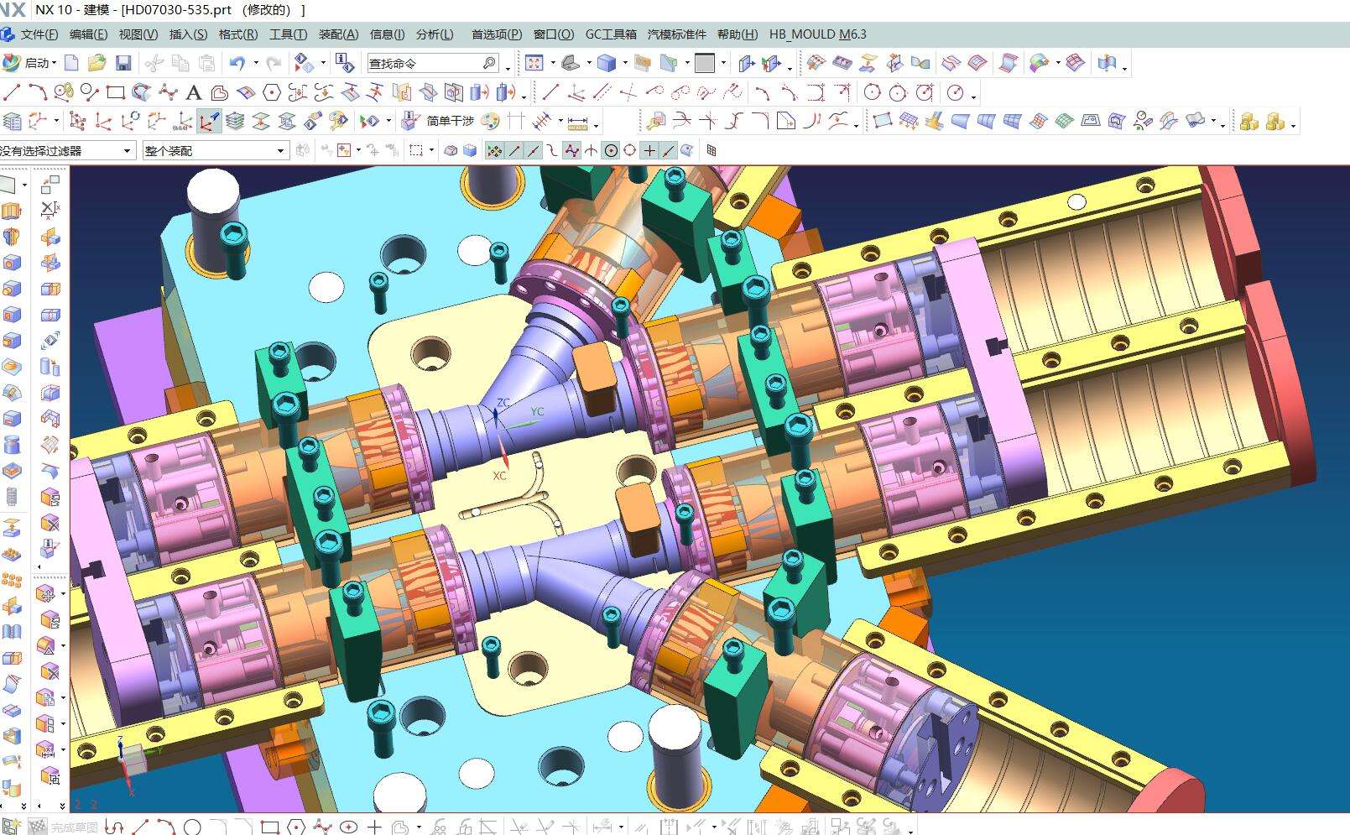Image resolution: width=1350 pixels, height=835 pixels.
Task: Toggle the snap Arc Center option
Action: pos(611,150)
